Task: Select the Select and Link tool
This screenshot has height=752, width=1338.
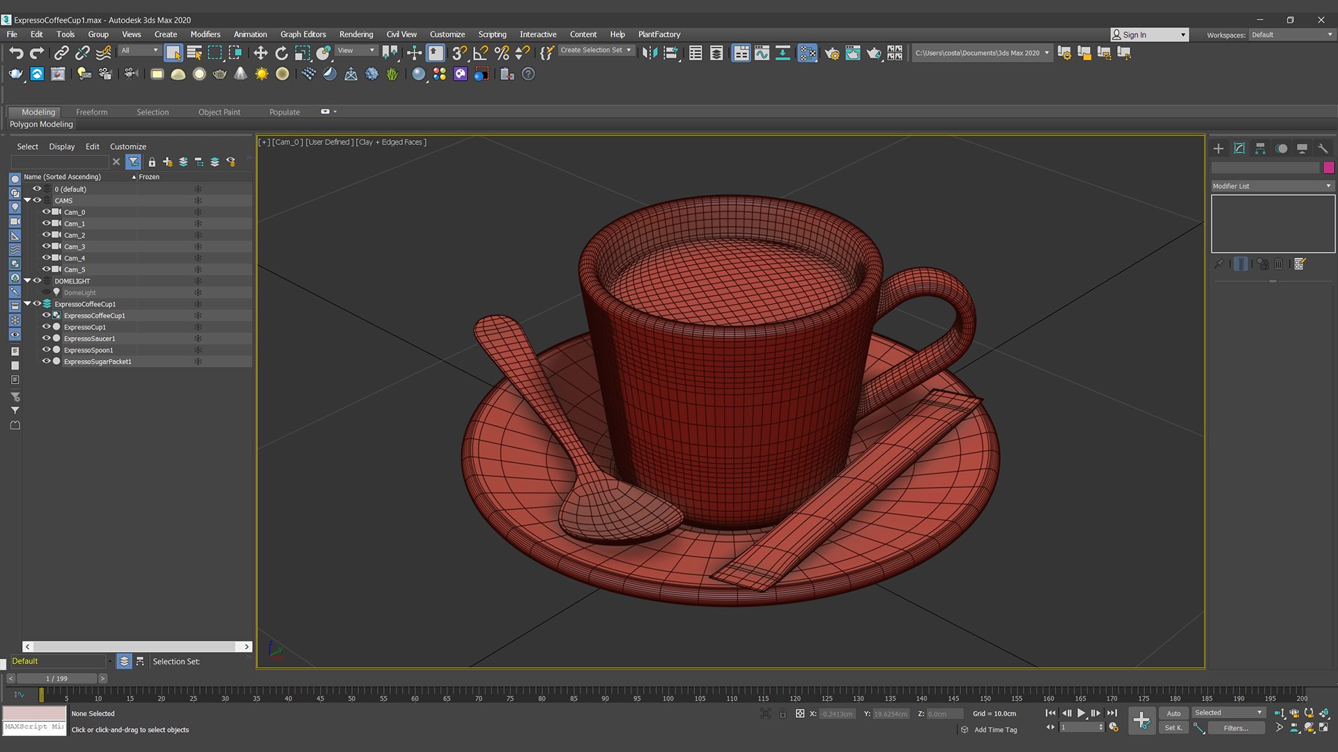Action: (x=61, y=53)
